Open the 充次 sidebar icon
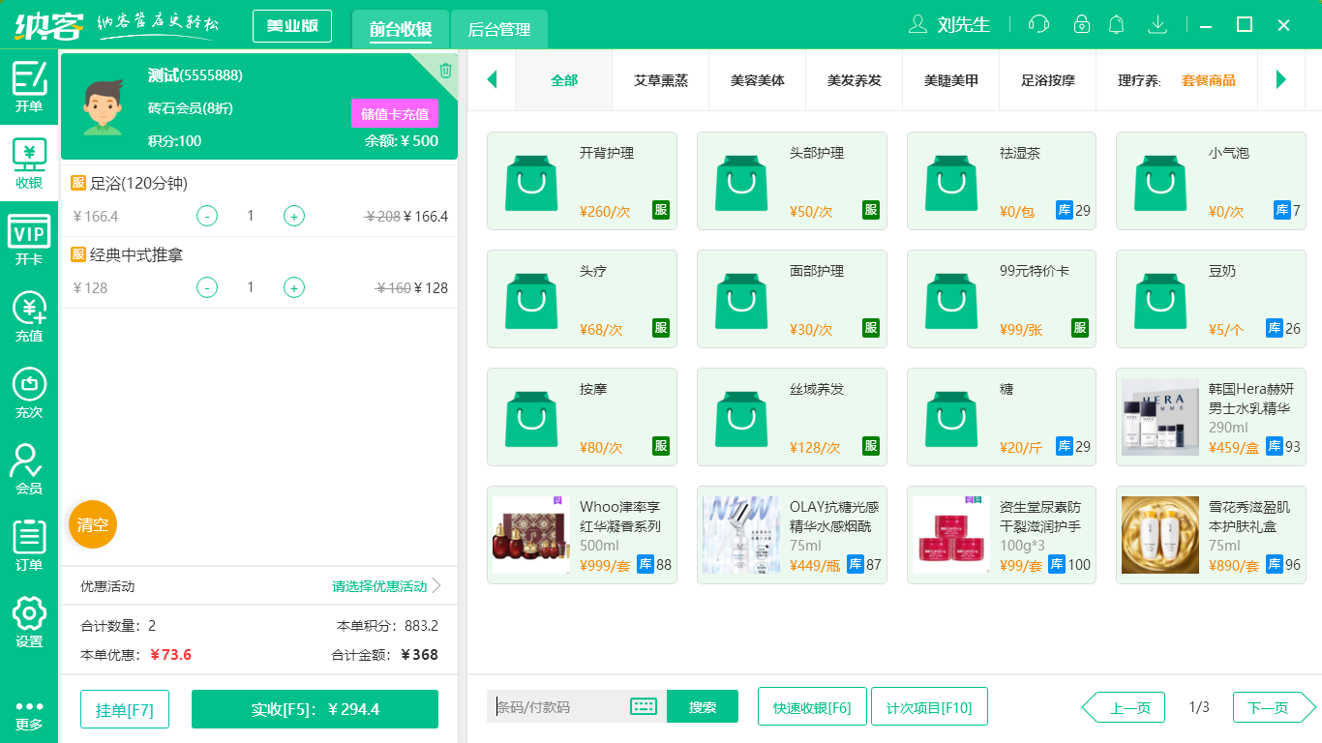The width and height of the screenshot is (1322, 743). [x=29, y=392]
